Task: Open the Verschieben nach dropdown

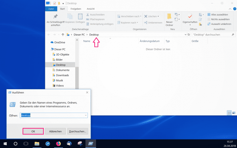Action: (x=129, y=16)
